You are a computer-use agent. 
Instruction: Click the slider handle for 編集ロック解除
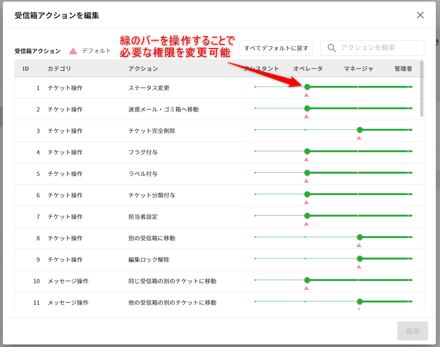360,259
